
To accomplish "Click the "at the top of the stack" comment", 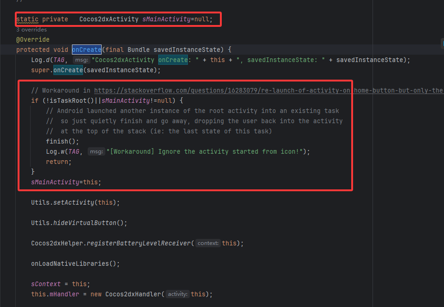I will [x=159, y=131].
